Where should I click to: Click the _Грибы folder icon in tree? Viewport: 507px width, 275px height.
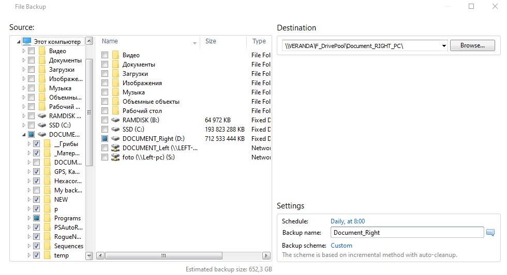click(x=47, y=144)
